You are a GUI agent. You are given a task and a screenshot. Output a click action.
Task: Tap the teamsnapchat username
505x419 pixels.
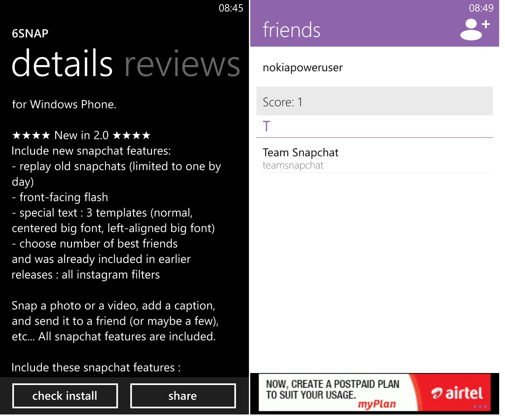pos(293,165)
